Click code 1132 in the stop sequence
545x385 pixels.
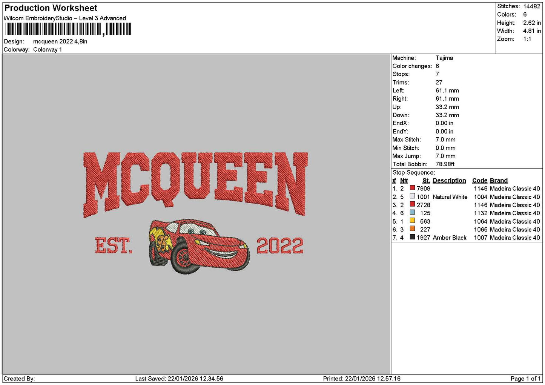[x=481, y=213]
